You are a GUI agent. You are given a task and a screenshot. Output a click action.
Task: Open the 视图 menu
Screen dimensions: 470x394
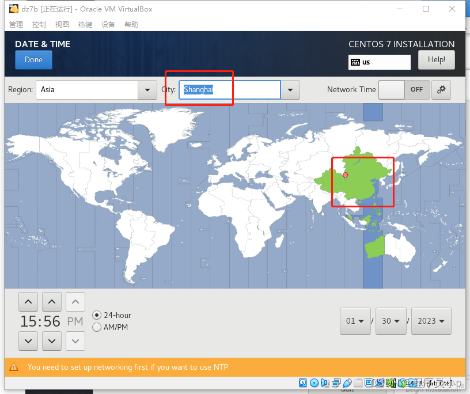point(62,25)
